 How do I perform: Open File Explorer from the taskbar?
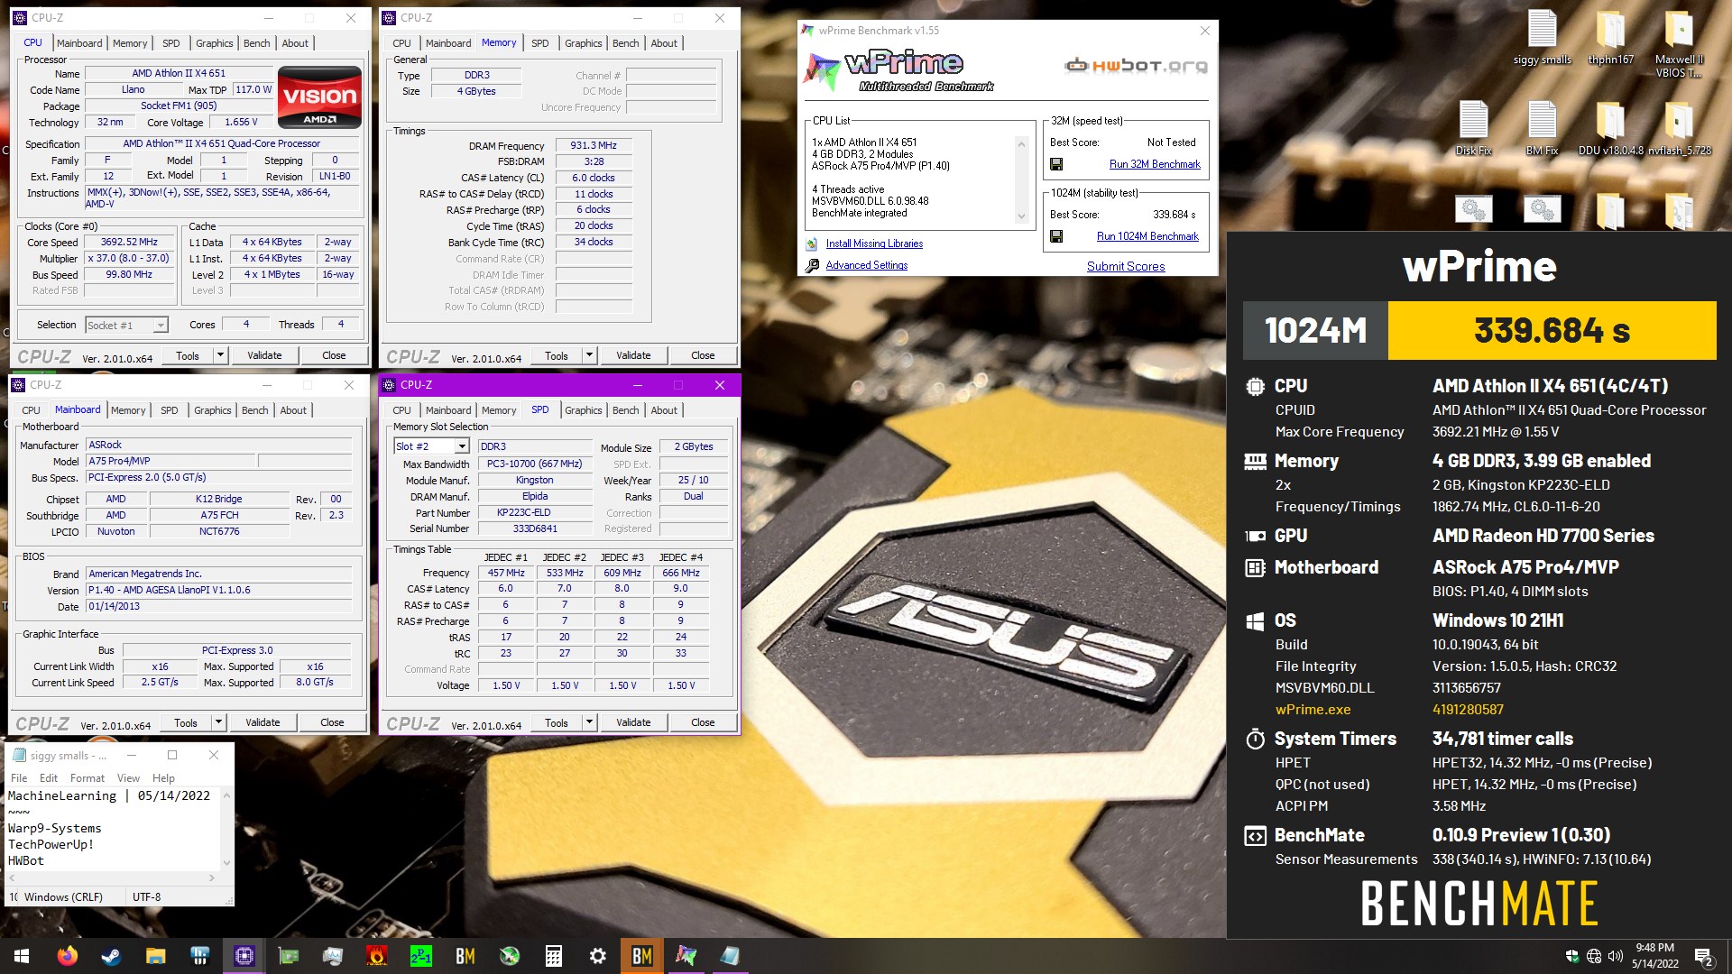click(x=156, y=956)
